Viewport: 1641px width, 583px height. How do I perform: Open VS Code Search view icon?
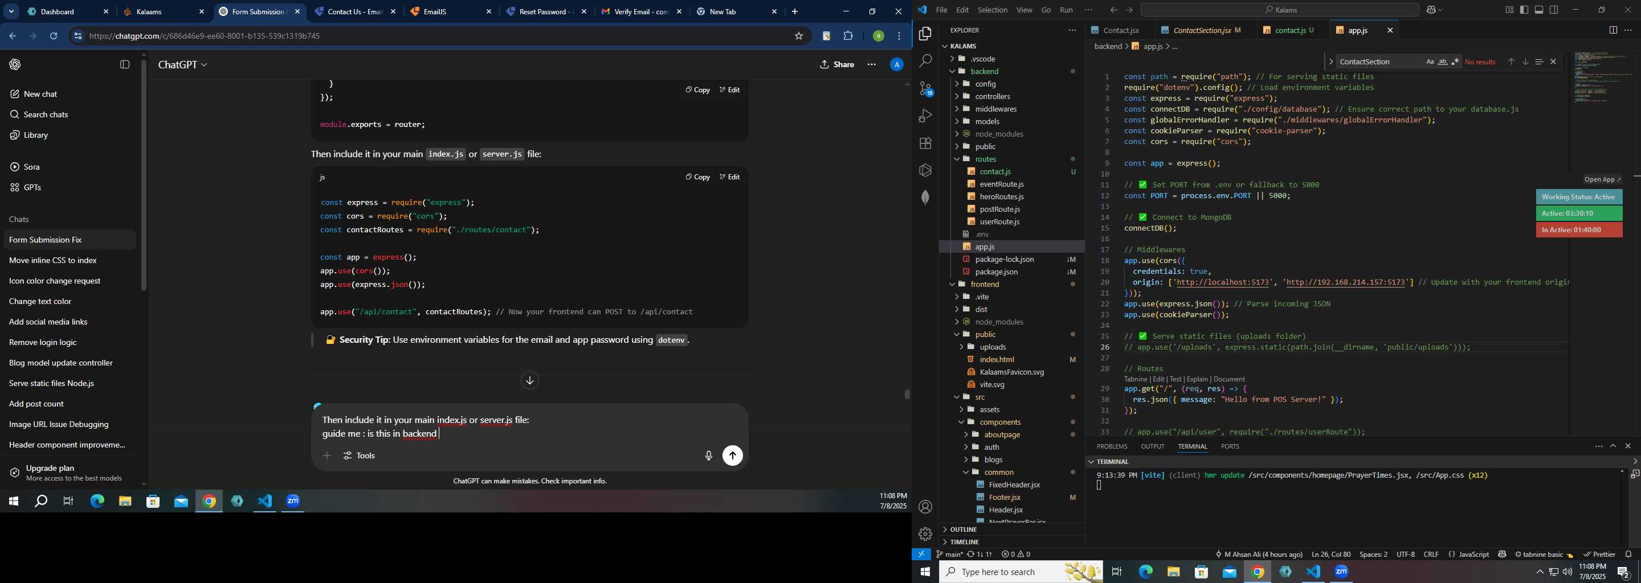tap(925, 61)
